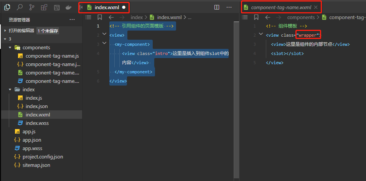Close the component-tag-name.wxml tab
Image resolution: width=366 pixels, height=181 pixels.
point(316,7)
